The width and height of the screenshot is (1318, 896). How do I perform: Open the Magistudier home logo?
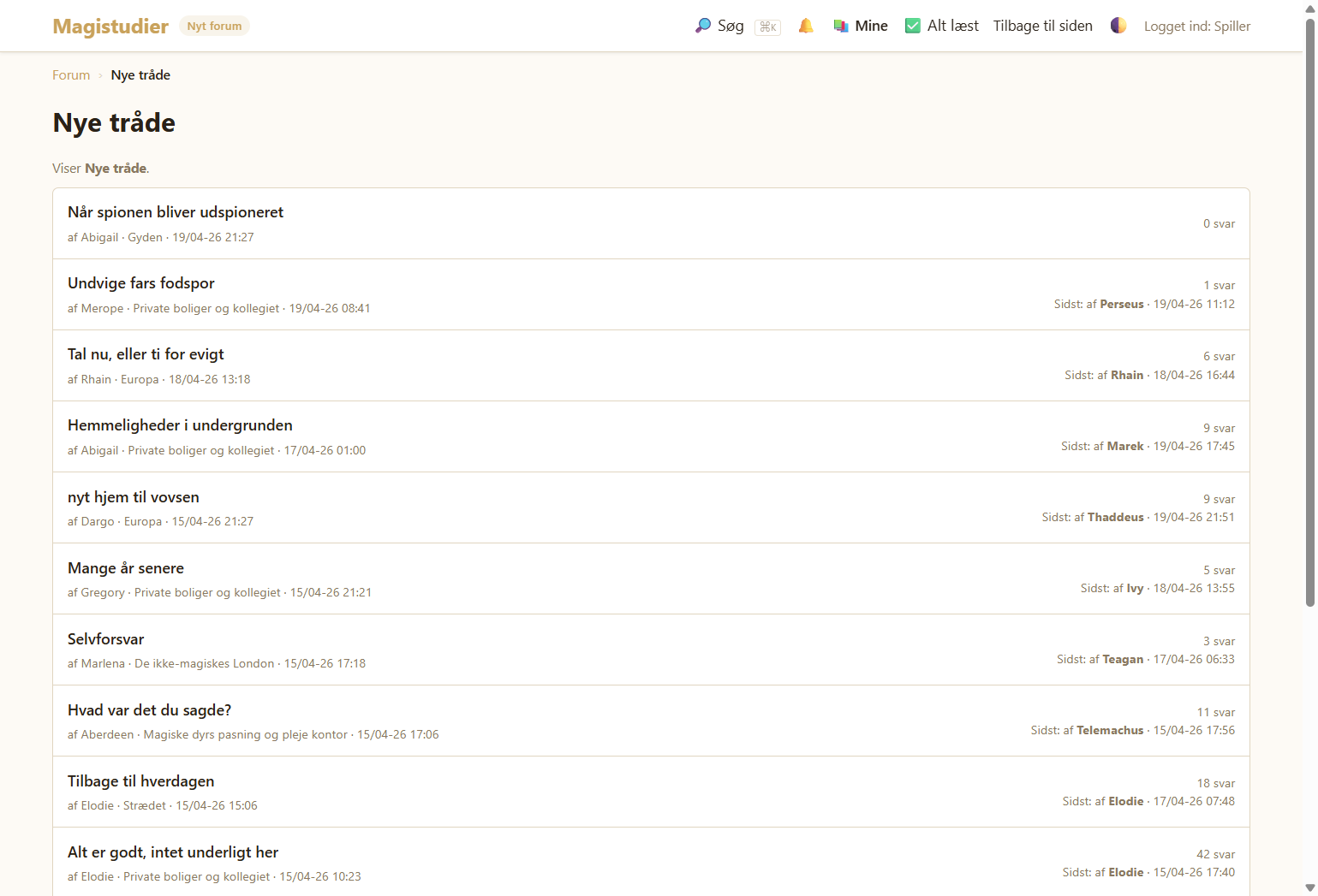pos(110,27)
